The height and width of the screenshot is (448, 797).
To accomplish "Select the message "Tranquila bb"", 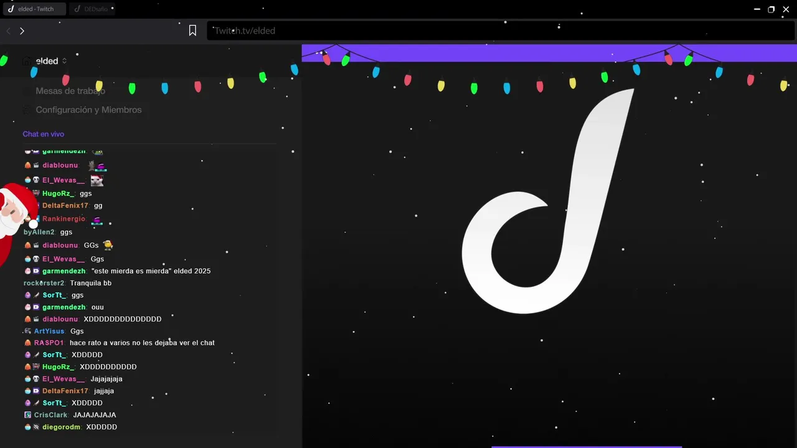I will (91, 283).
